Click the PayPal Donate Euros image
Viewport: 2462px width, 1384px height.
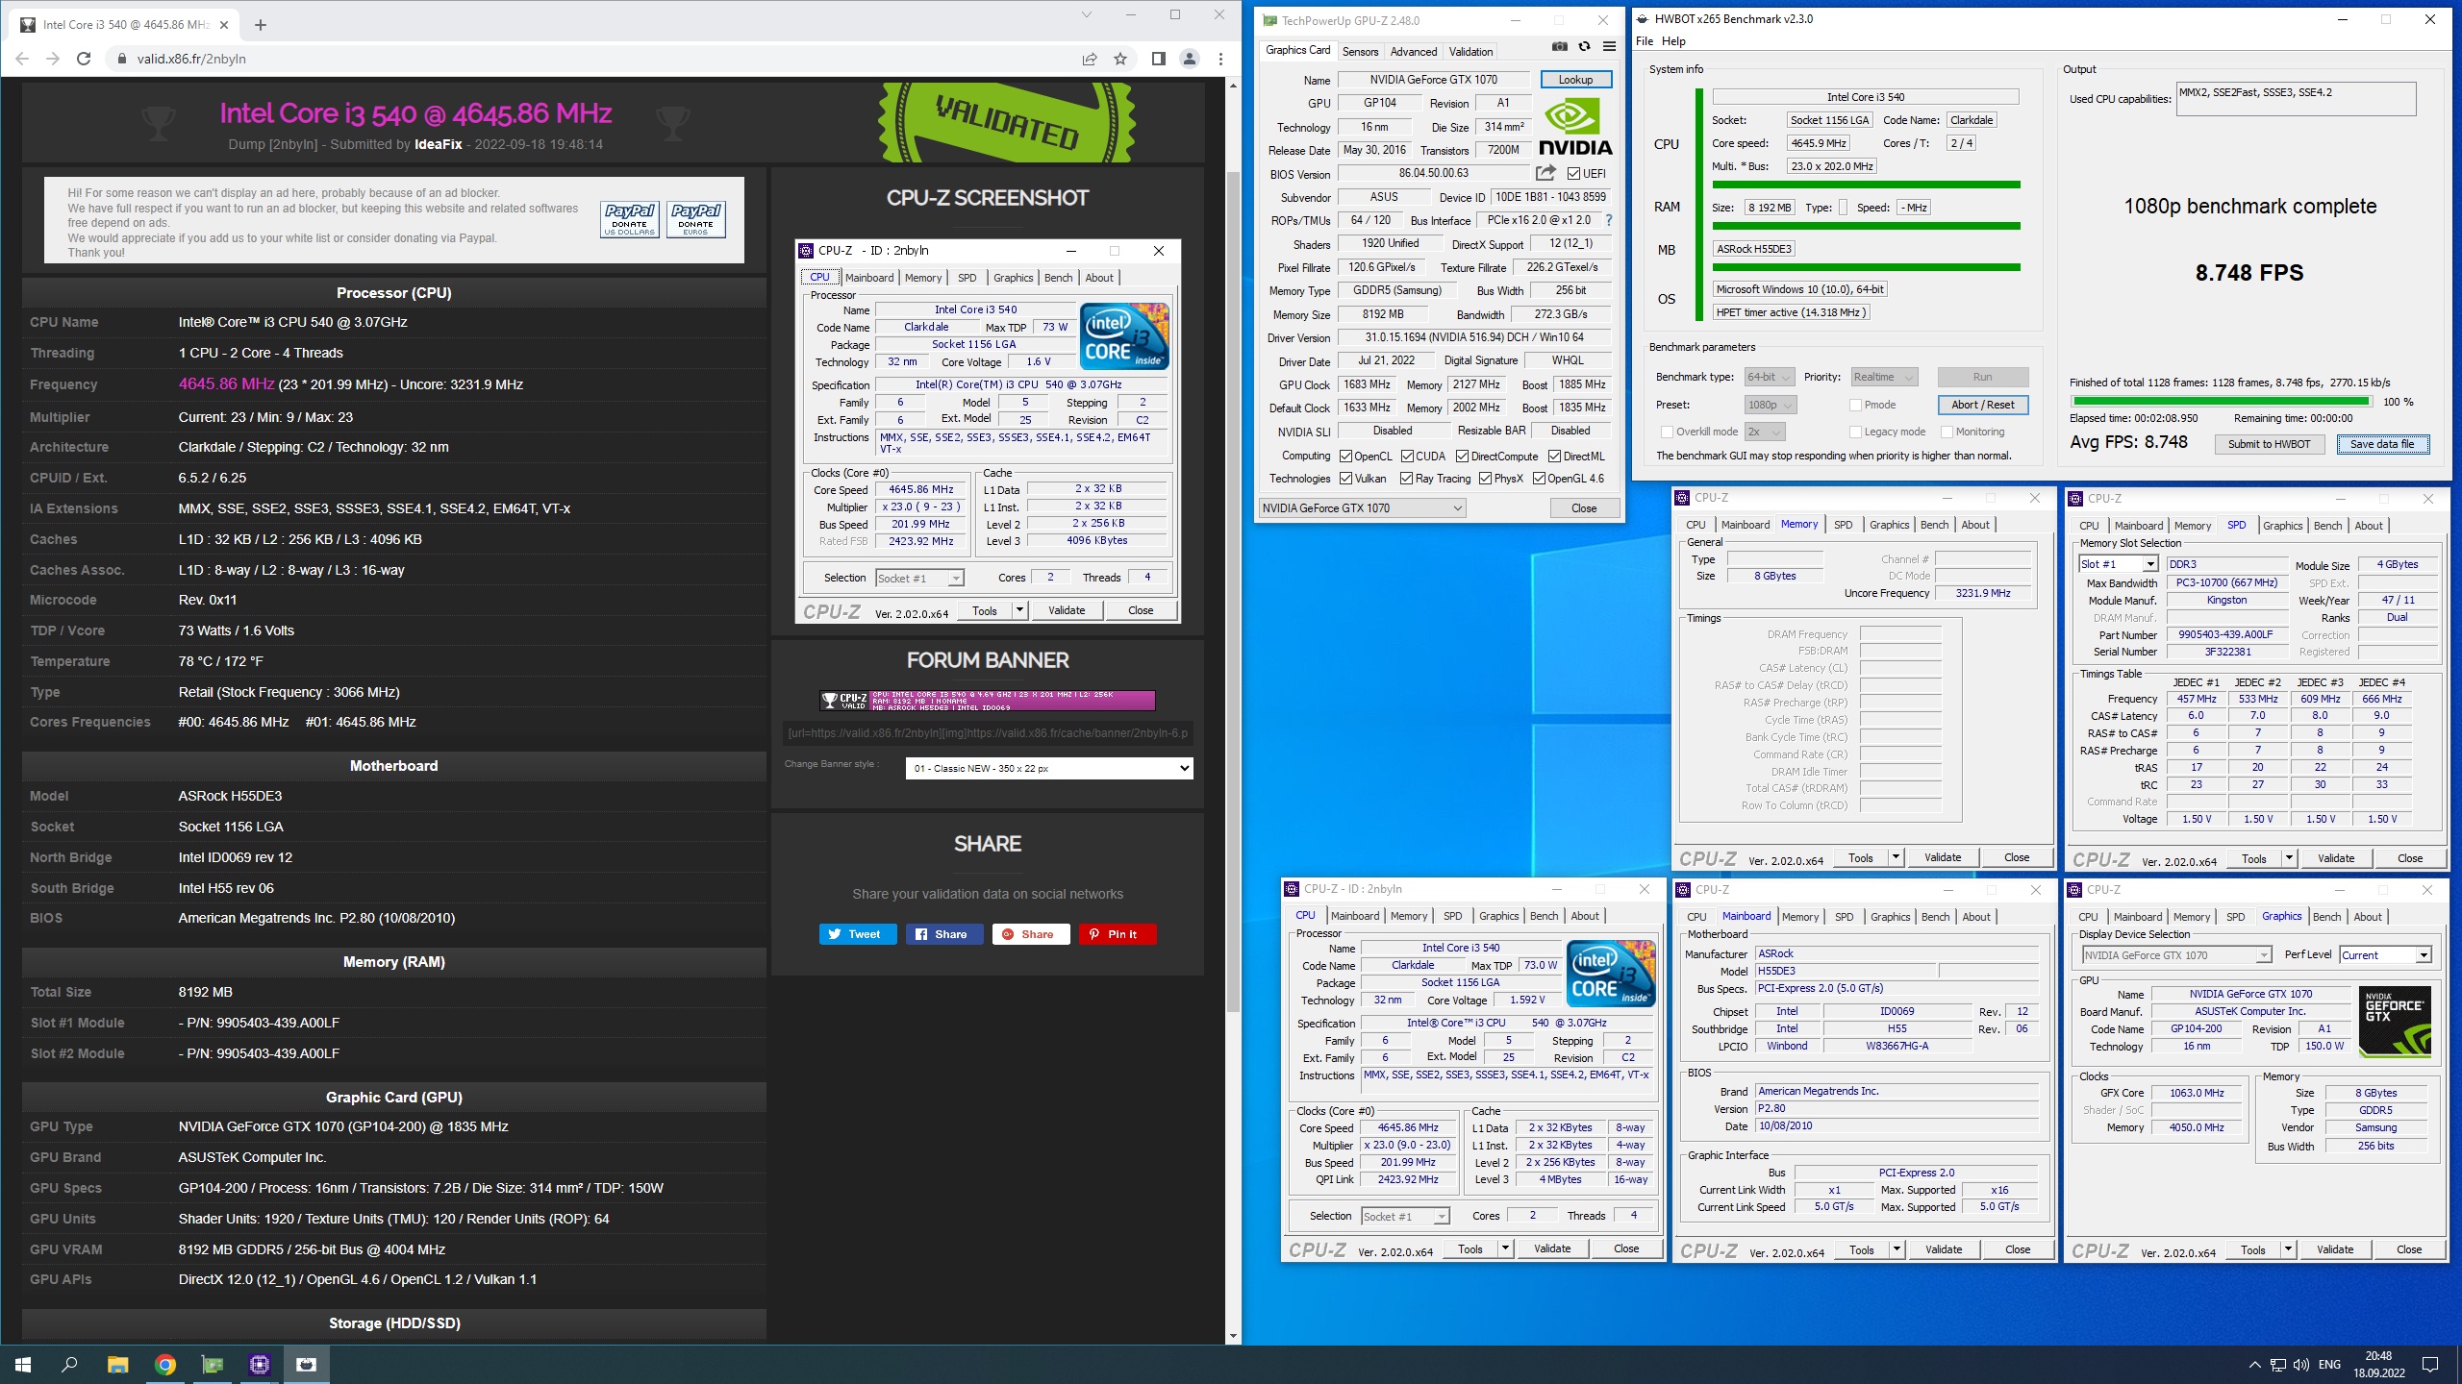[x=696, y=219]
